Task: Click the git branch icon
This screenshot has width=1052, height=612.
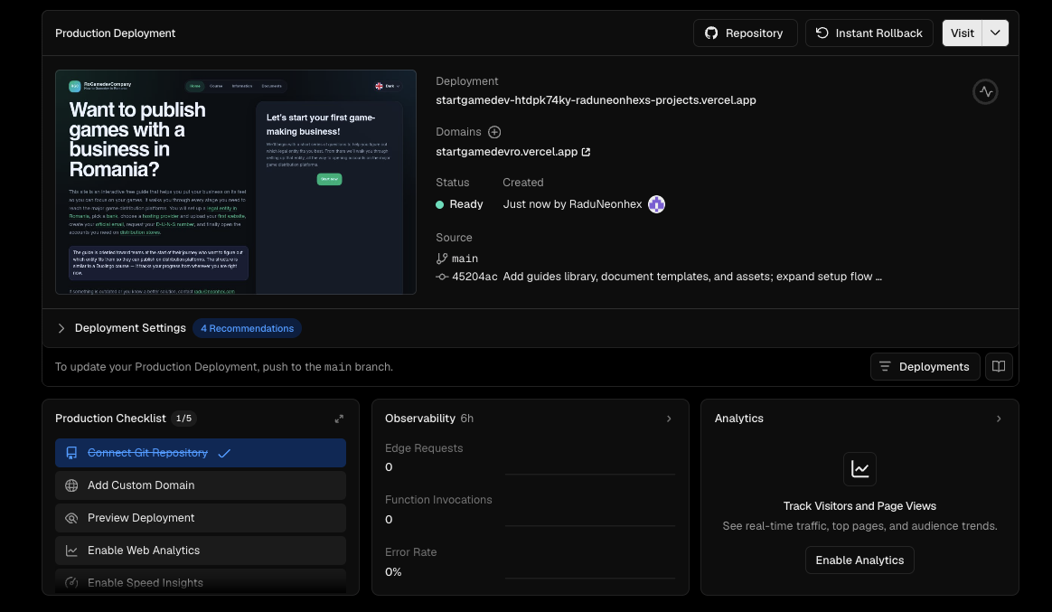Action: (x=441, y=259)
